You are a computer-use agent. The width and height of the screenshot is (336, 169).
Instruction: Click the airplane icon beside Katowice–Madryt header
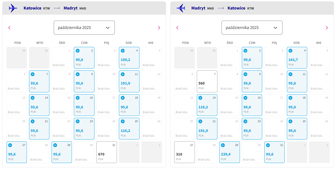13,8
